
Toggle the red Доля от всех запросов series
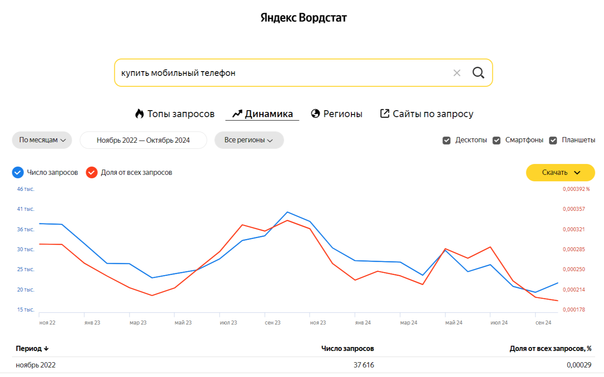(92, 173)
